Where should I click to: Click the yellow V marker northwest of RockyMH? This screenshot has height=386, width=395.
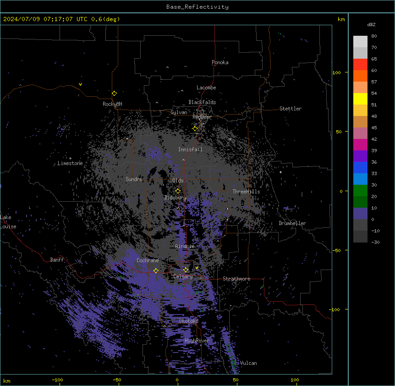tap(80, 84)
